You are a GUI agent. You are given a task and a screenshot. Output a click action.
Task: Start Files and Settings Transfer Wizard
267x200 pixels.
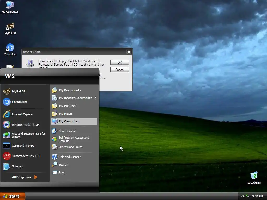[x=25, y=135]
